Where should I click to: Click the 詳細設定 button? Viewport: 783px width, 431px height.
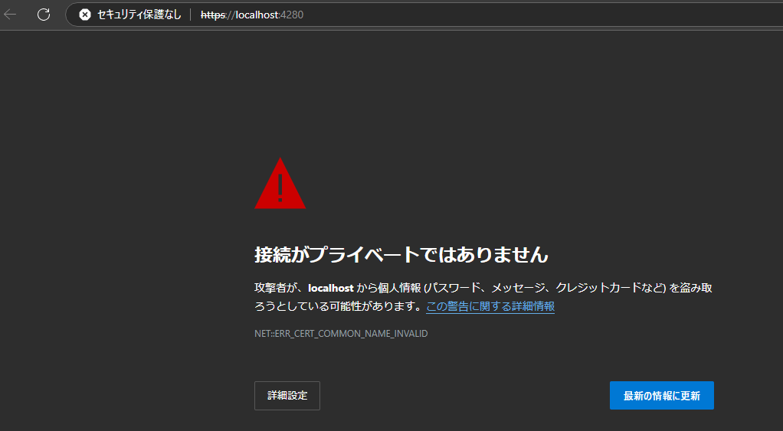287,396
